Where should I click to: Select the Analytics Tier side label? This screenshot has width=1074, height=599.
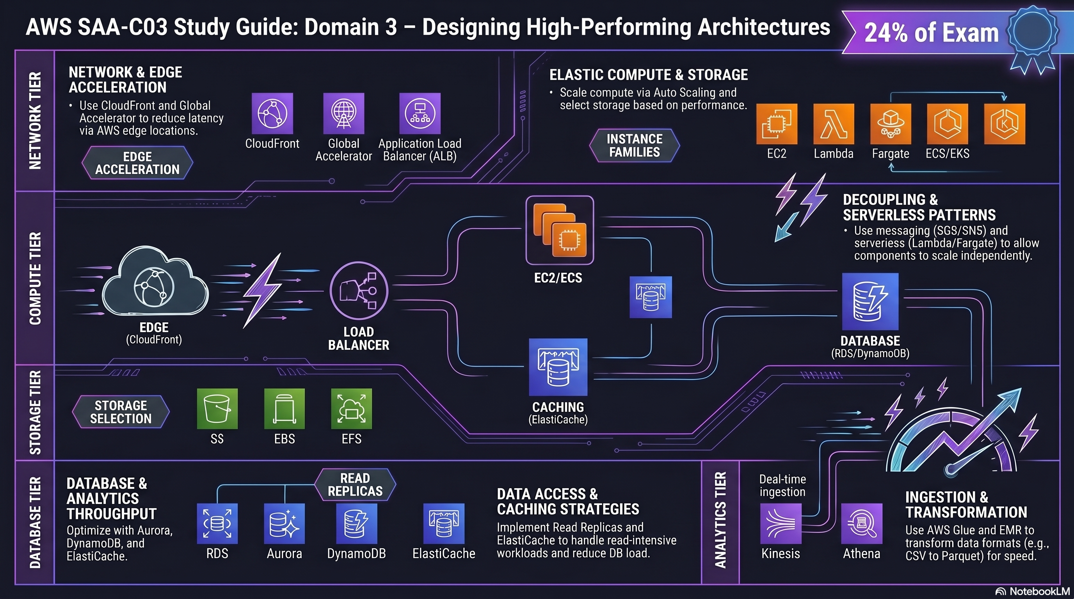coord(721,520)
